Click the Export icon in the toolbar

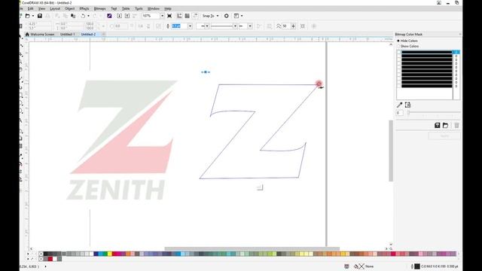[x=127, y=16]
